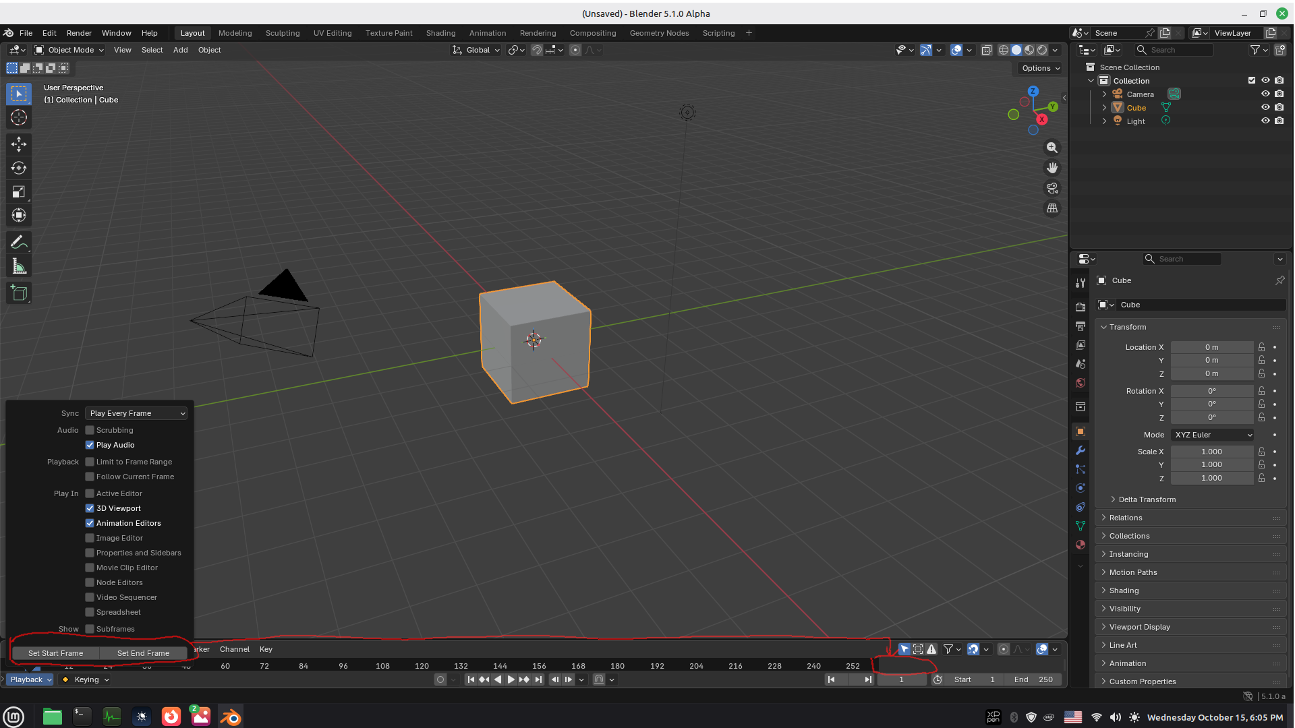
Task: Jump to the first frame in playback controls
Action: 471,679
